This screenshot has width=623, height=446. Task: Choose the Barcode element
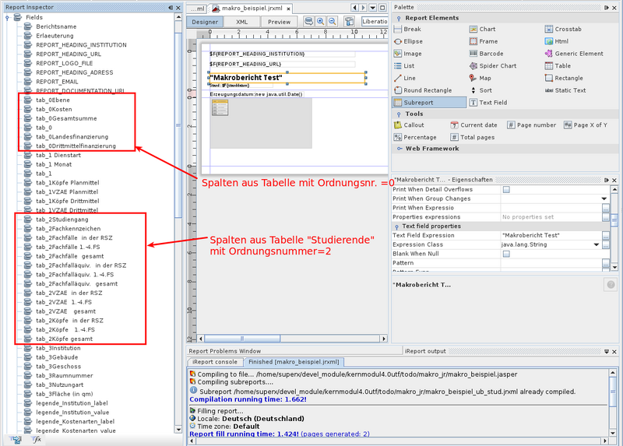tap(486, 54)
